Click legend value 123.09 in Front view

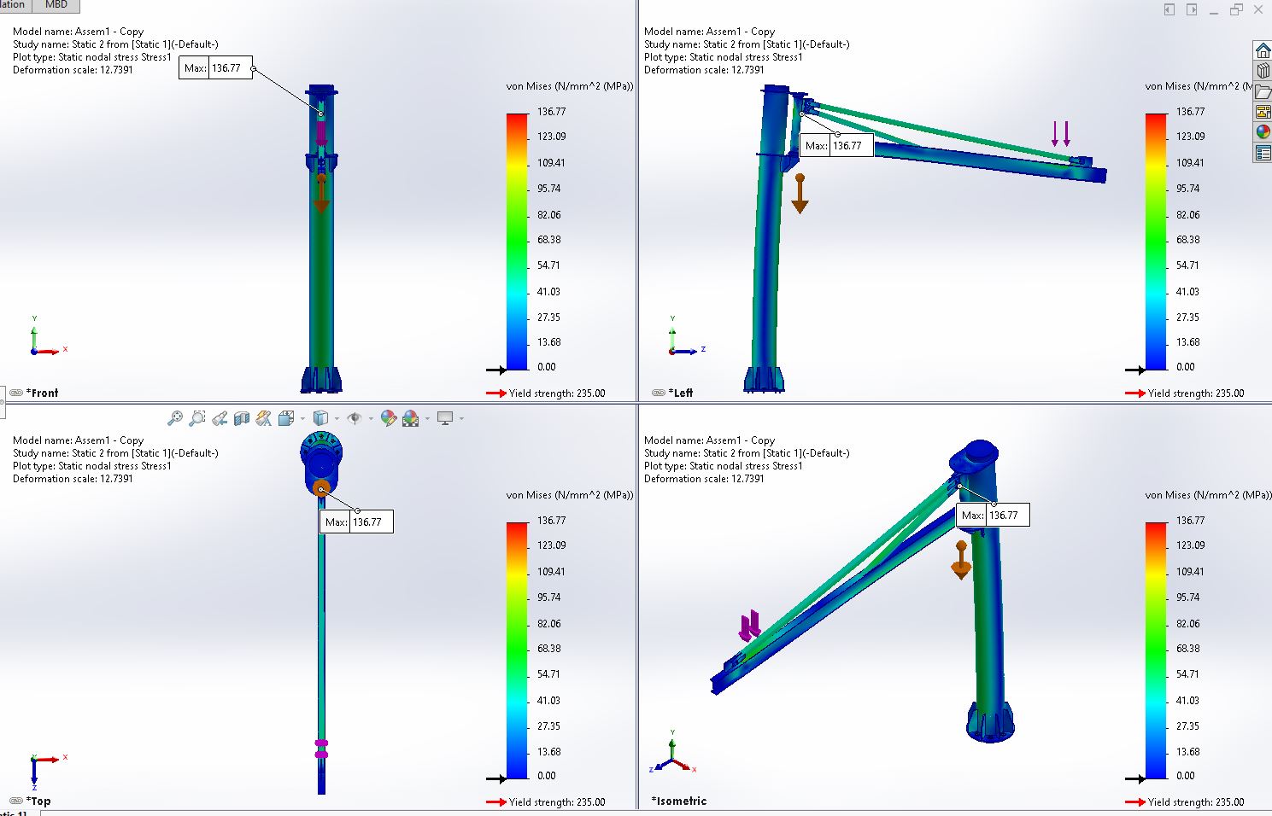(552, 137)
